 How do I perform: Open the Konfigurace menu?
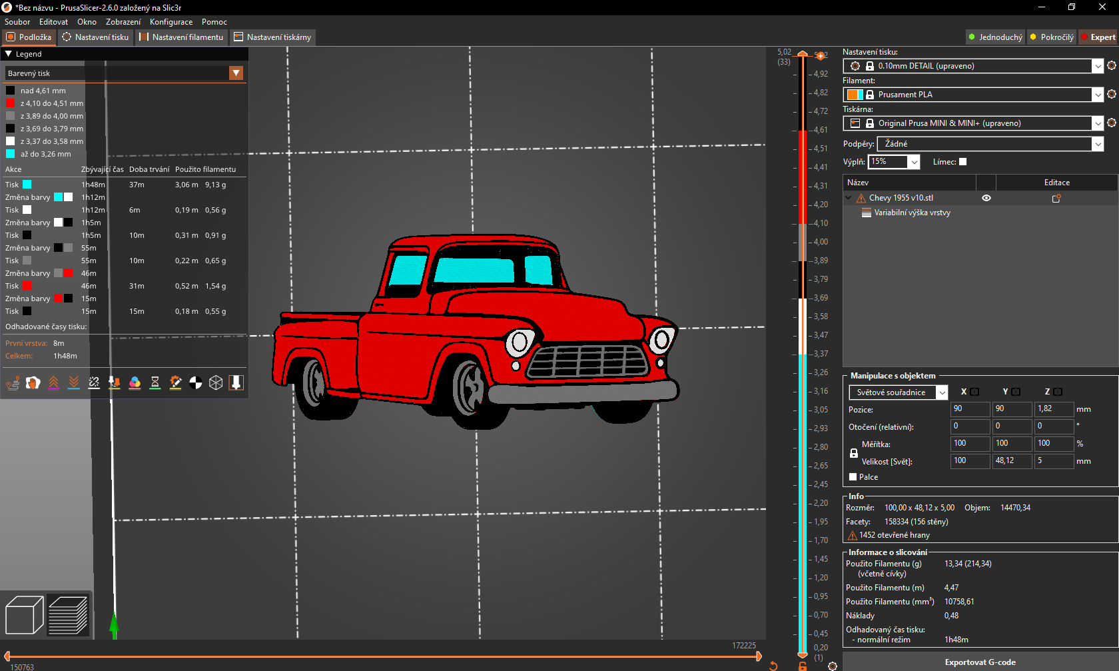[x=171, y=22]
